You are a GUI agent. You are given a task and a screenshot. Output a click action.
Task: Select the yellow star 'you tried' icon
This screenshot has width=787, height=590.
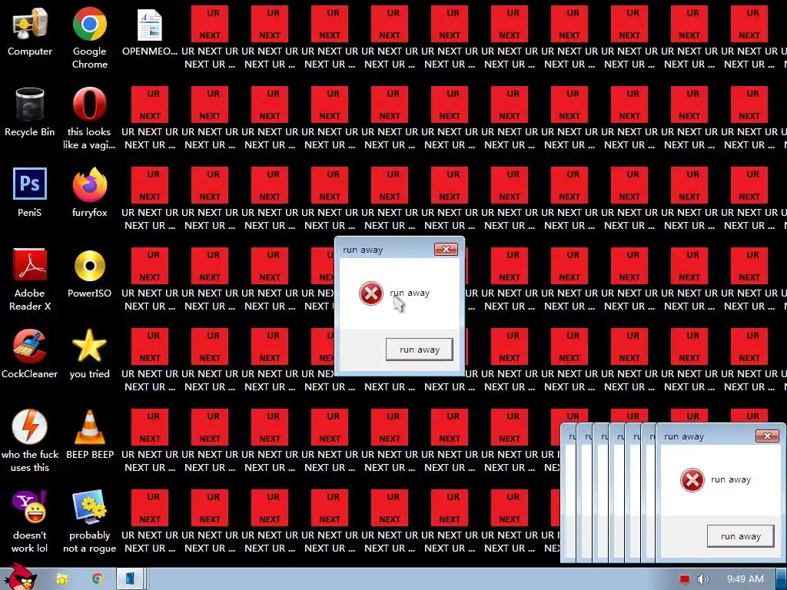tap(89, 354)
